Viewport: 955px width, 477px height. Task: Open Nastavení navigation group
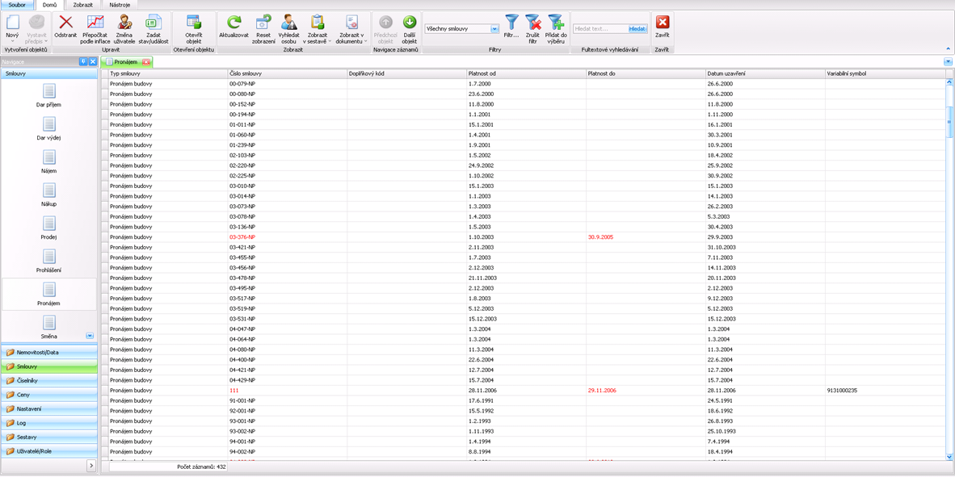[48, 409]
